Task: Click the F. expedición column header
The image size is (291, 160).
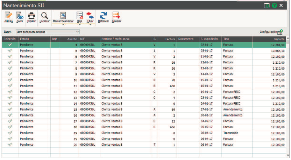Action: tap(210, 39)
